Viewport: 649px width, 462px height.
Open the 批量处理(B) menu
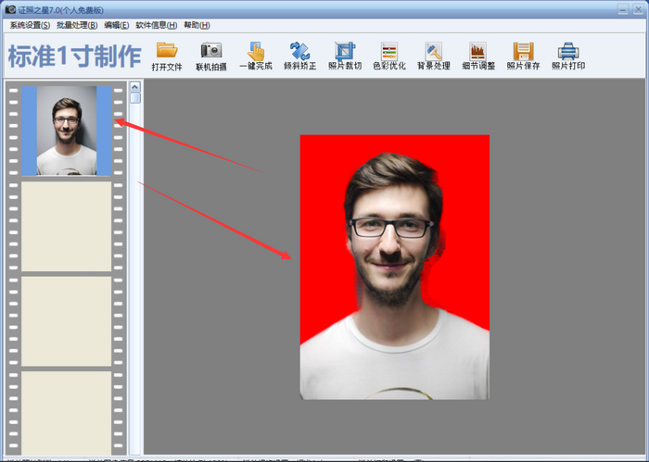point(77,25)
